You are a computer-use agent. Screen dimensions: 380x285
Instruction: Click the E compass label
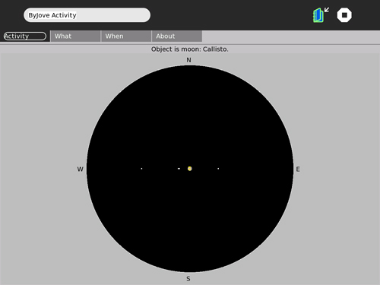pos(298,169)
